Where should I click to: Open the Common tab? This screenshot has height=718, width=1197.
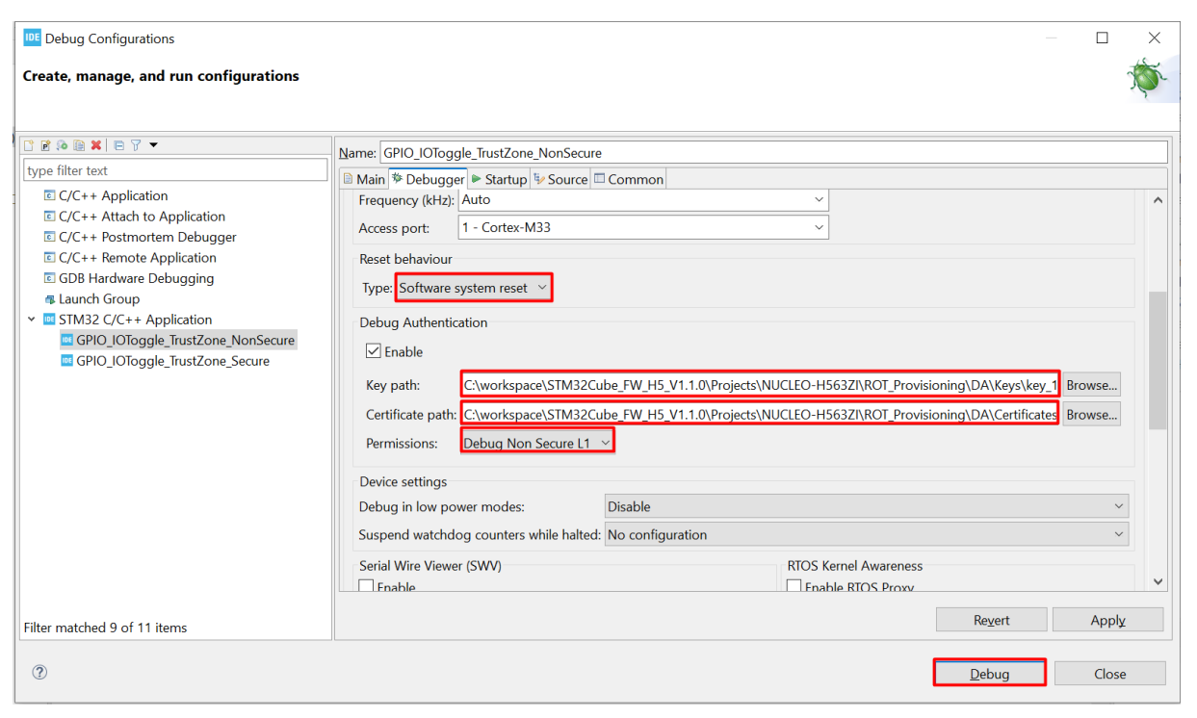628,179
